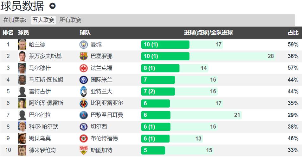Click 科尔·帕尔默's player photo
The width and height of the screenshot is (302, 158).
[22, 127]
